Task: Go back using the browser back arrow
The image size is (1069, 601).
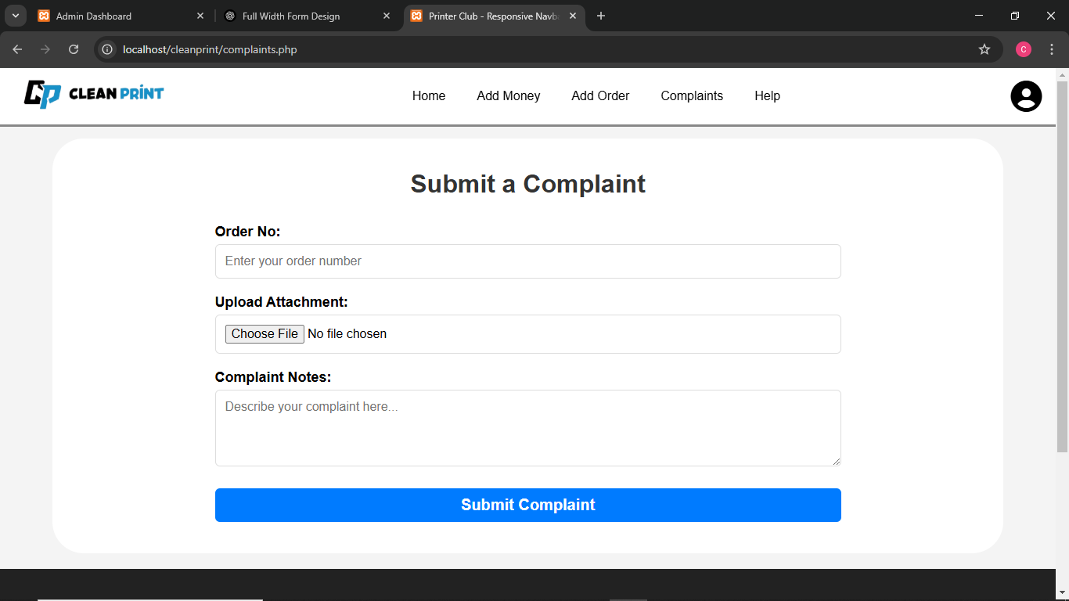Action: click(x=17, y=49)
